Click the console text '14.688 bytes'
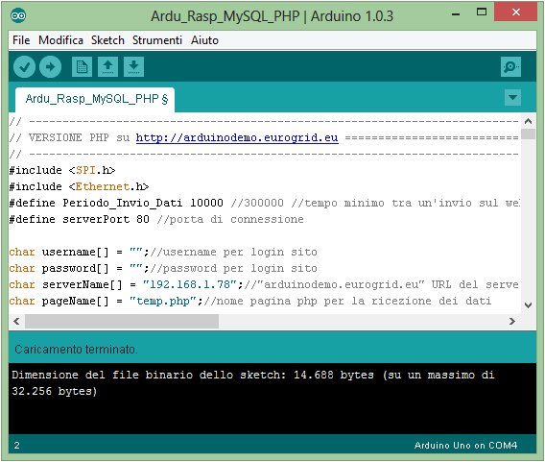The image size is (545, 462). [x=334, y=375]
